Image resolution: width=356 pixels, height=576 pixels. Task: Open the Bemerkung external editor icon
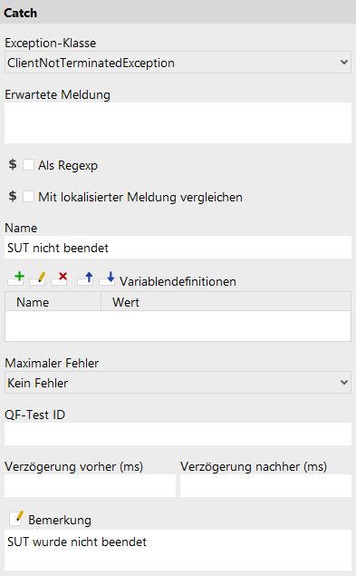pos(16,518)
